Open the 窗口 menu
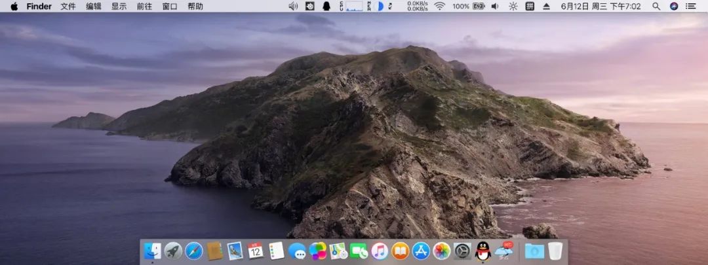The width and height of the screenshot is (708, 265). 170,7
